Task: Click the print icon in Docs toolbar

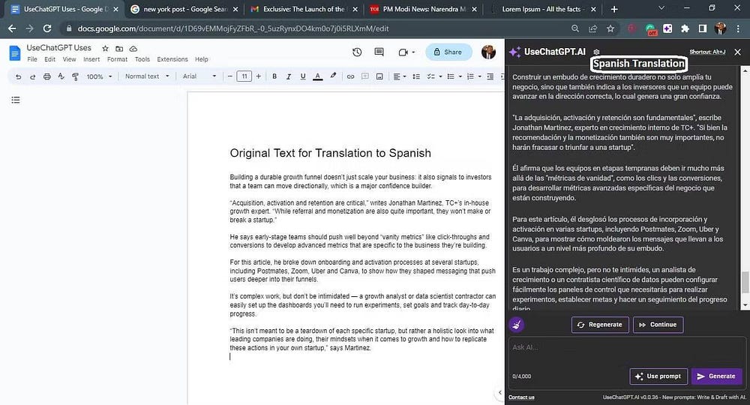Action: point(46,76)
